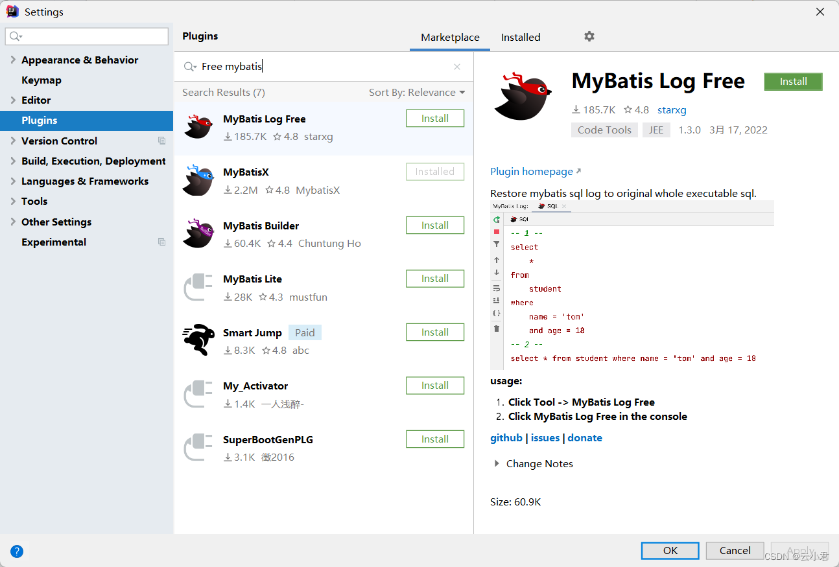Focus the plugin search field

click(324, 67)
